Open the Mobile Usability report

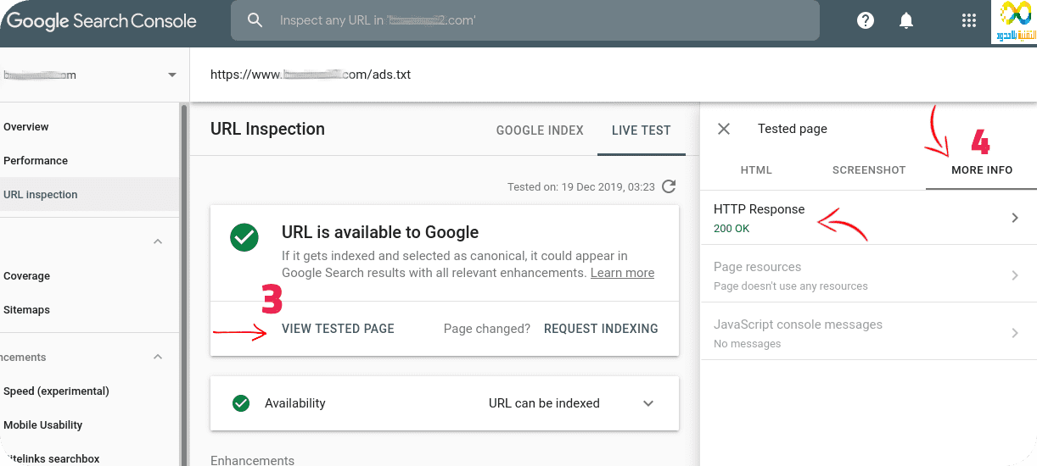tap(43, 425)
